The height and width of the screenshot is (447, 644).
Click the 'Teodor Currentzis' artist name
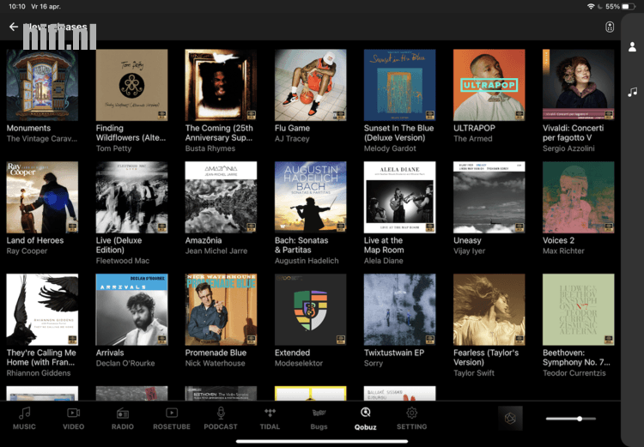[x=574, y=373]
